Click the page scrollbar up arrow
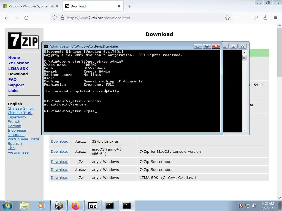The width and height of the screenshot is (282, 211). tap(280, 26)
